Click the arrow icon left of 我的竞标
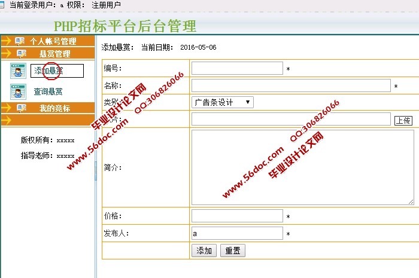Screen dimensions: 419x278 point(7,108)
